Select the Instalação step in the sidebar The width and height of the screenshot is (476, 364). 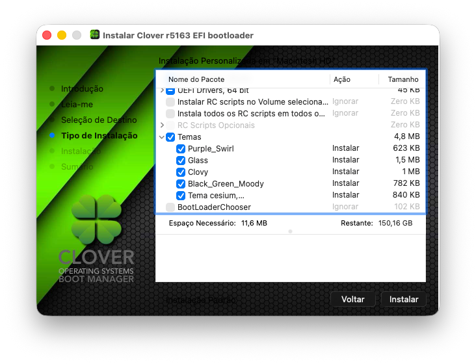(81, 151)
